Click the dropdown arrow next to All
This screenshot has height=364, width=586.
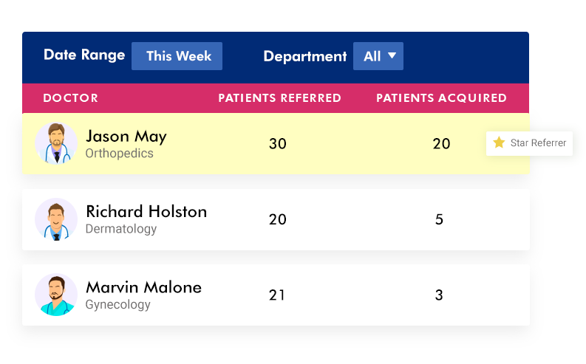[x=392, y=55]
